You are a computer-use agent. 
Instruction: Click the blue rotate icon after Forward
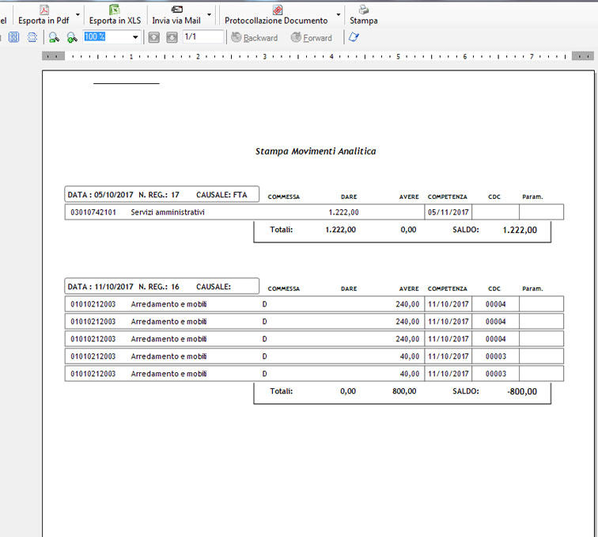(354, 36)
